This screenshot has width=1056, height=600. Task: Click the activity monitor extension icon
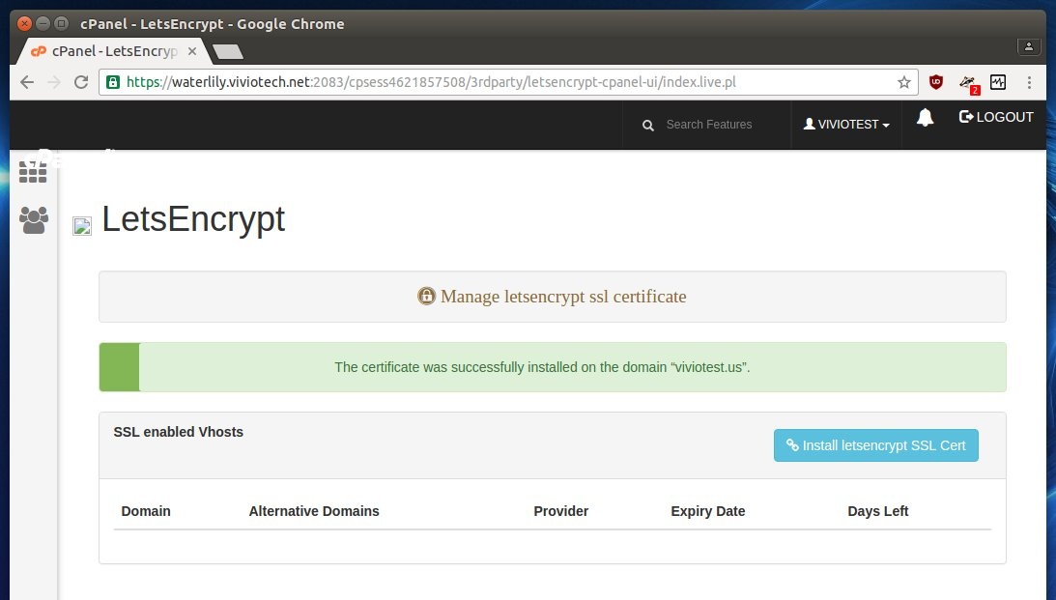click(x=997, y=83)
